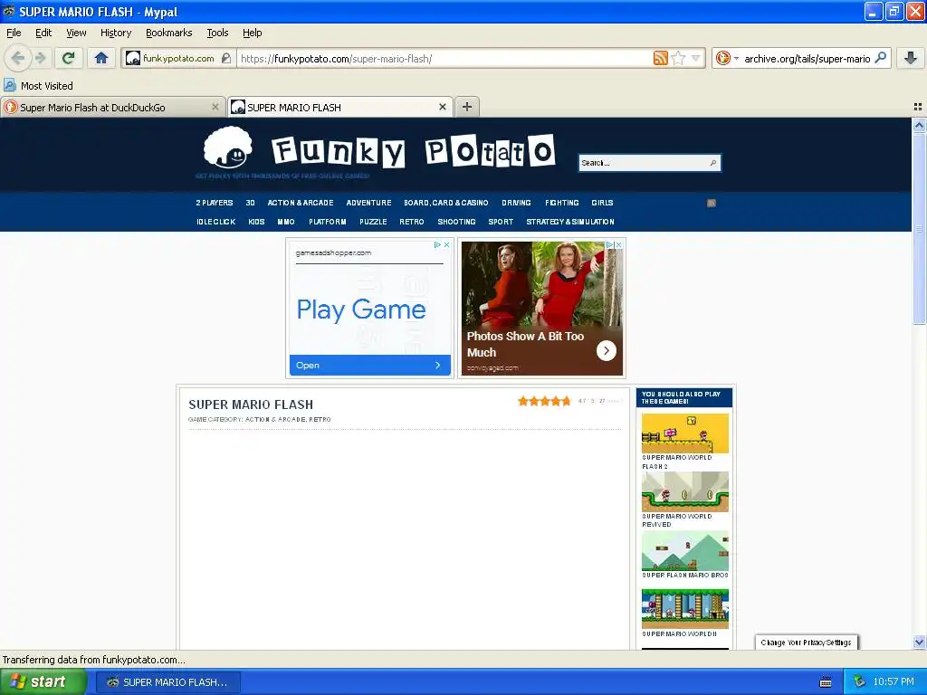Open the Downloads arrow button
927x695 pixels.
(x=911, y=58)
